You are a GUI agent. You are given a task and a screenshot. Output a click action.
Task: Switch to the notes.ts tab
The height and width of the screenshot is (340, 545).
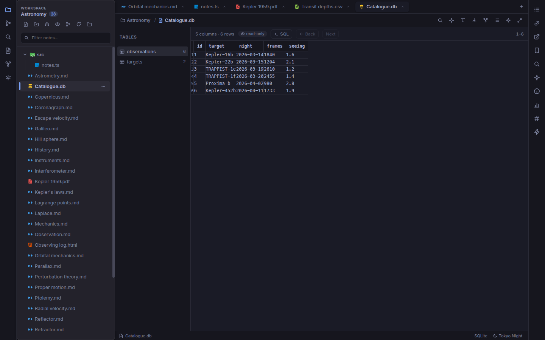210,7
